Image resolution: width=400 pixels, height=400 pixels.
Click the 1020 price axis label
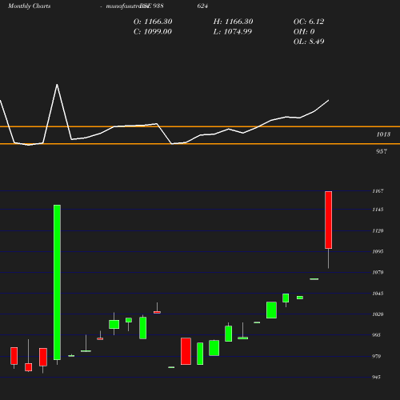click(378, 314)
